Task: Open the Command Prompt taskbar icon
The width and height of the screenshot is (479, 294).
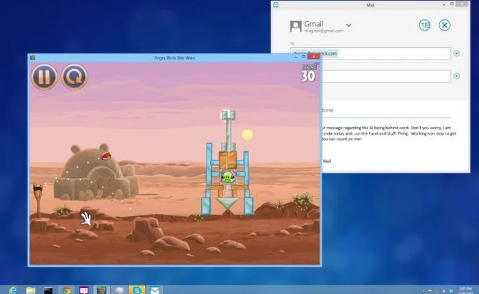Action: click(x=48, y=289)
